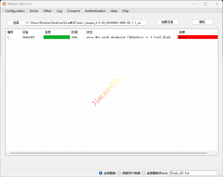
Task: Open the Comport menu
Action: point(74,11)
